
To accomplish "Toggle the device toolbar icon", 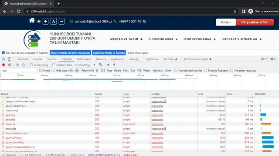I will [x=9, y=59].
